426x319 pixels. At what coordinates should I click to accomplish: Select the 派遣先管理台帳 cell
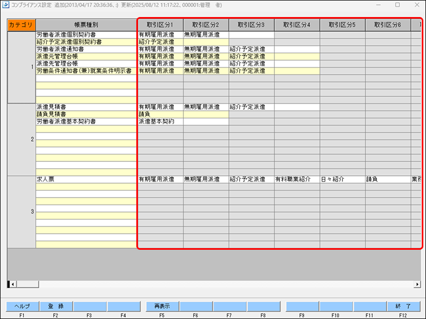click(86, 63)
